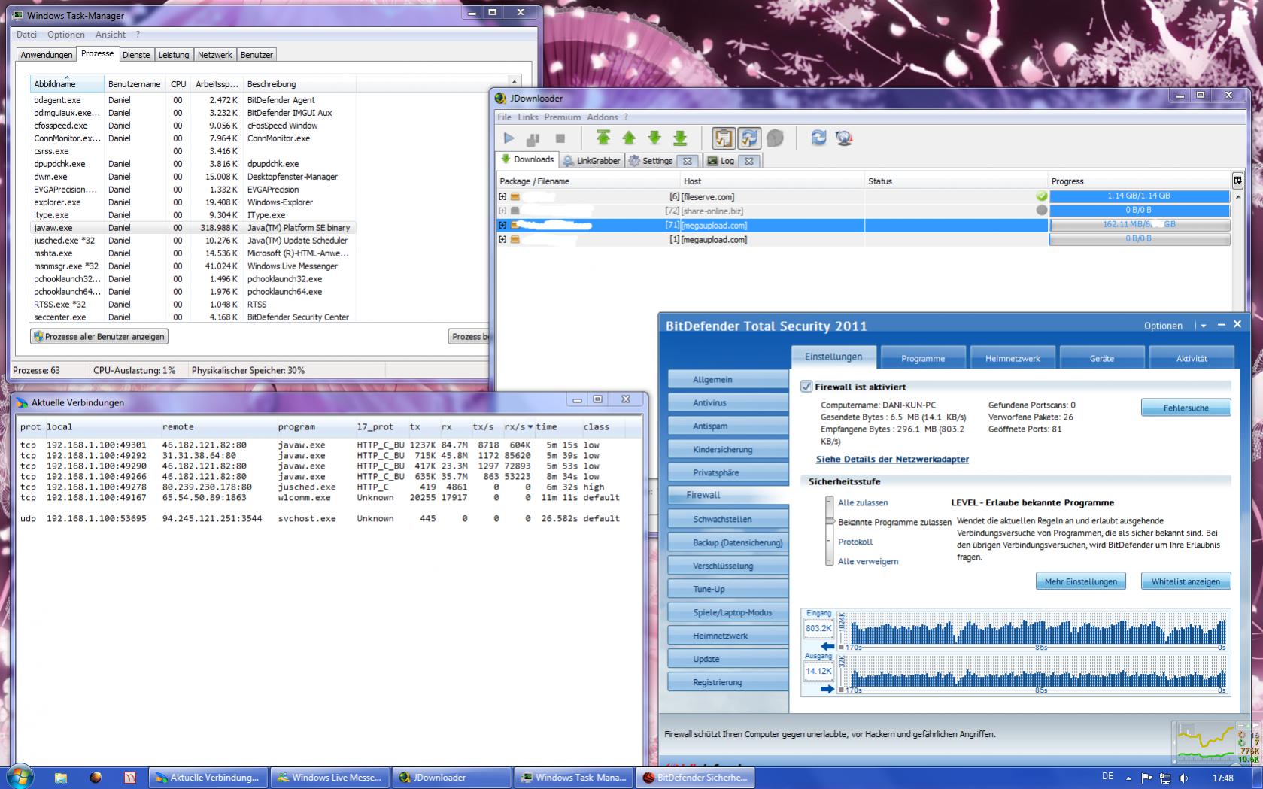Screen dimensions: 1263x789
Task: Move selected package to top in JDownloader
Action: (603, 138)
